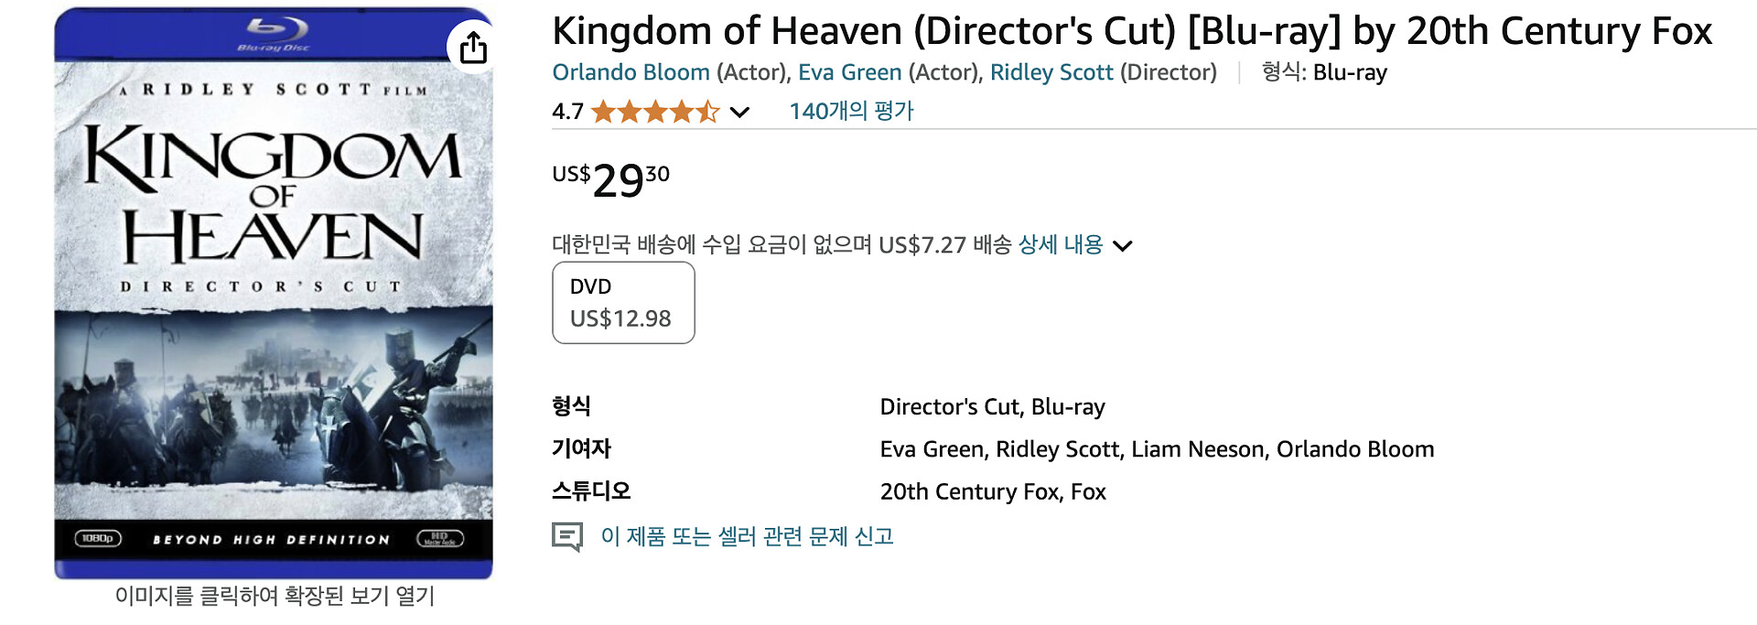Click the 1080p badge on the cover art

tap(98, 539)
